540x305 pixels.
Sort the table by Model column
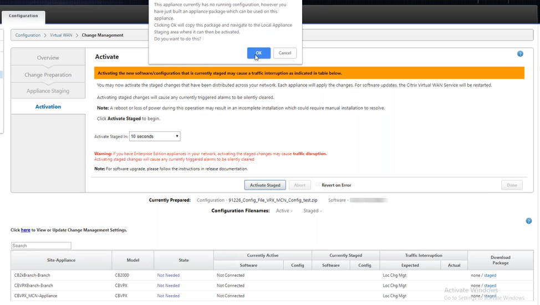(133, 260)
